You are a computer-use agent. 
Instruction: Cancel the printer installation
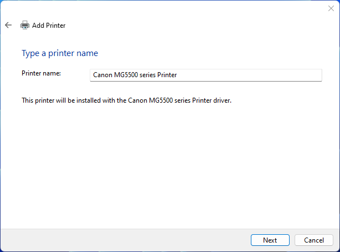point(314,240)
